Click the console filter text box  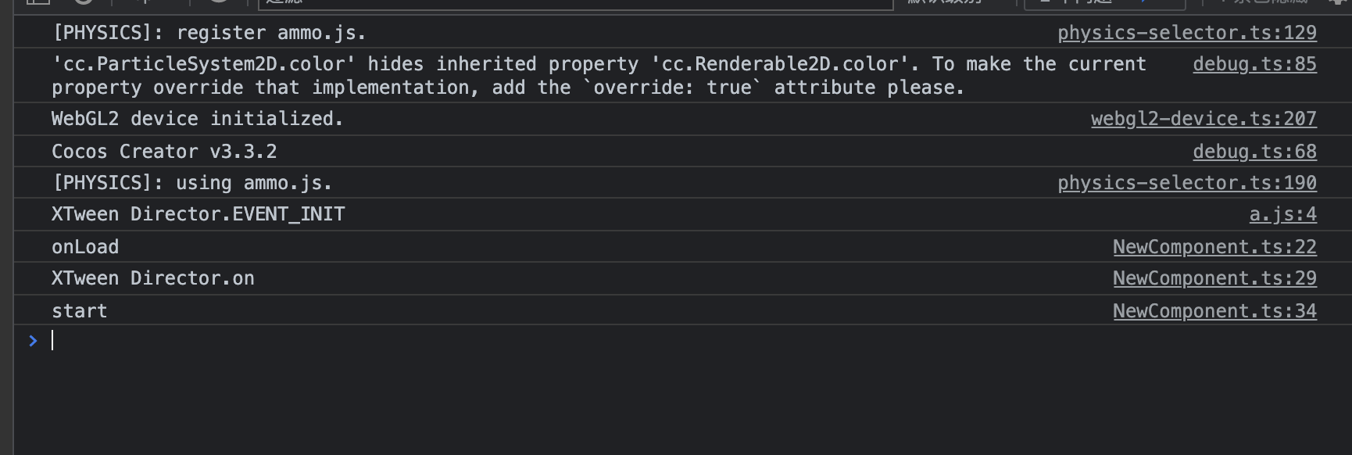pos(575,2)
